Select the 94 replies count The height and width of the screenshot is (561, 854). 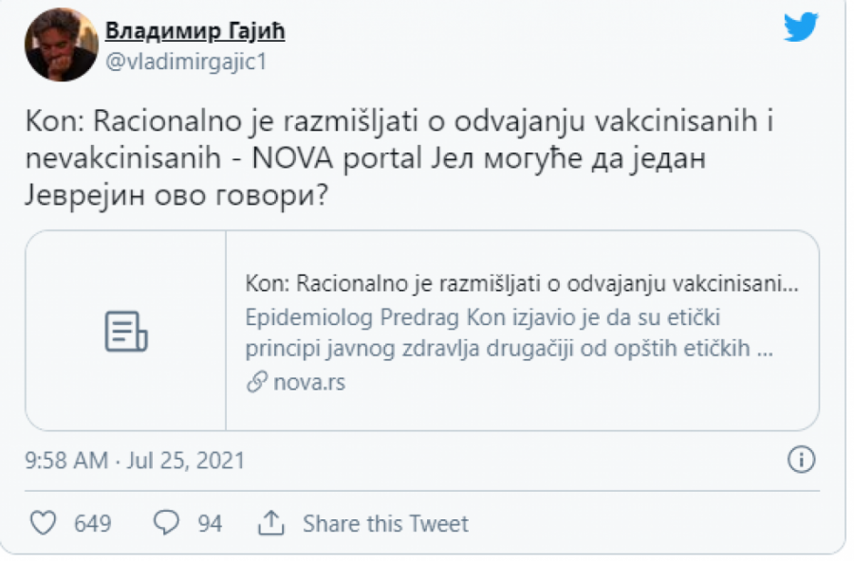click(210, 522)
